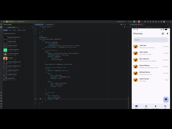The image size is (172, 129).
Task: Click the Resource Manager search field
Action: (24, 27)
